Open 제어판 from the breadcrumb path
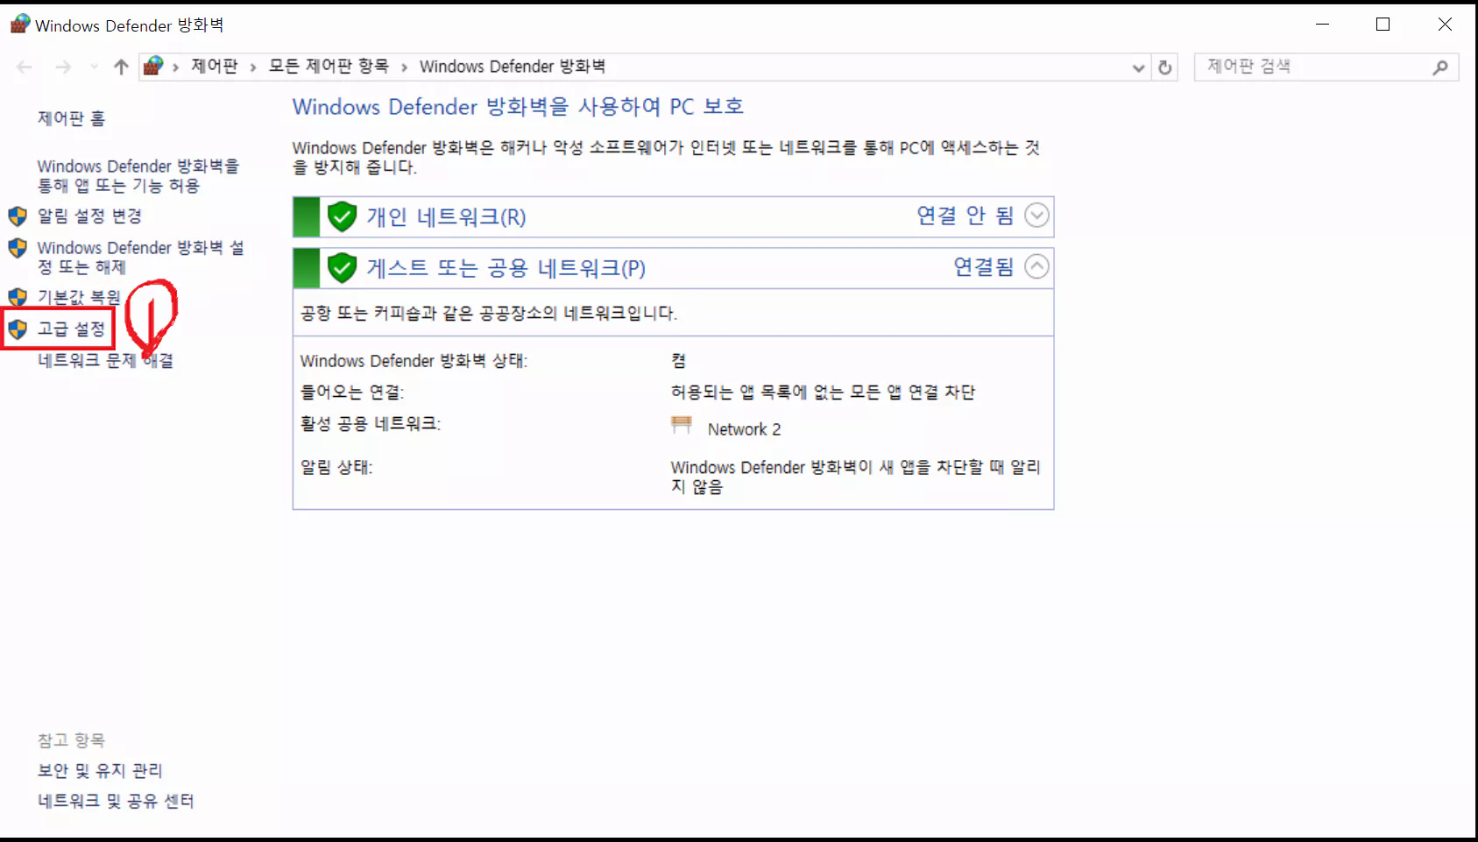 click(215, 66)
